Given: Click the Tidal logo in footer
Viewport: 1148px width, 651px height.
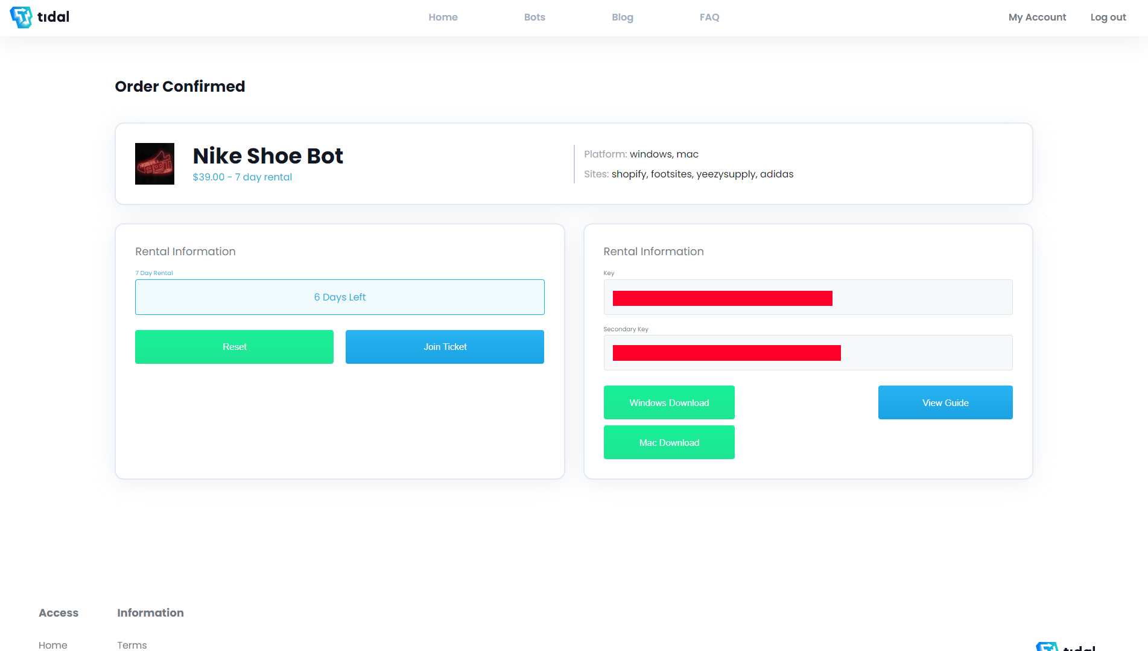Looking at the screenshot, I should tap(1065, 647).
